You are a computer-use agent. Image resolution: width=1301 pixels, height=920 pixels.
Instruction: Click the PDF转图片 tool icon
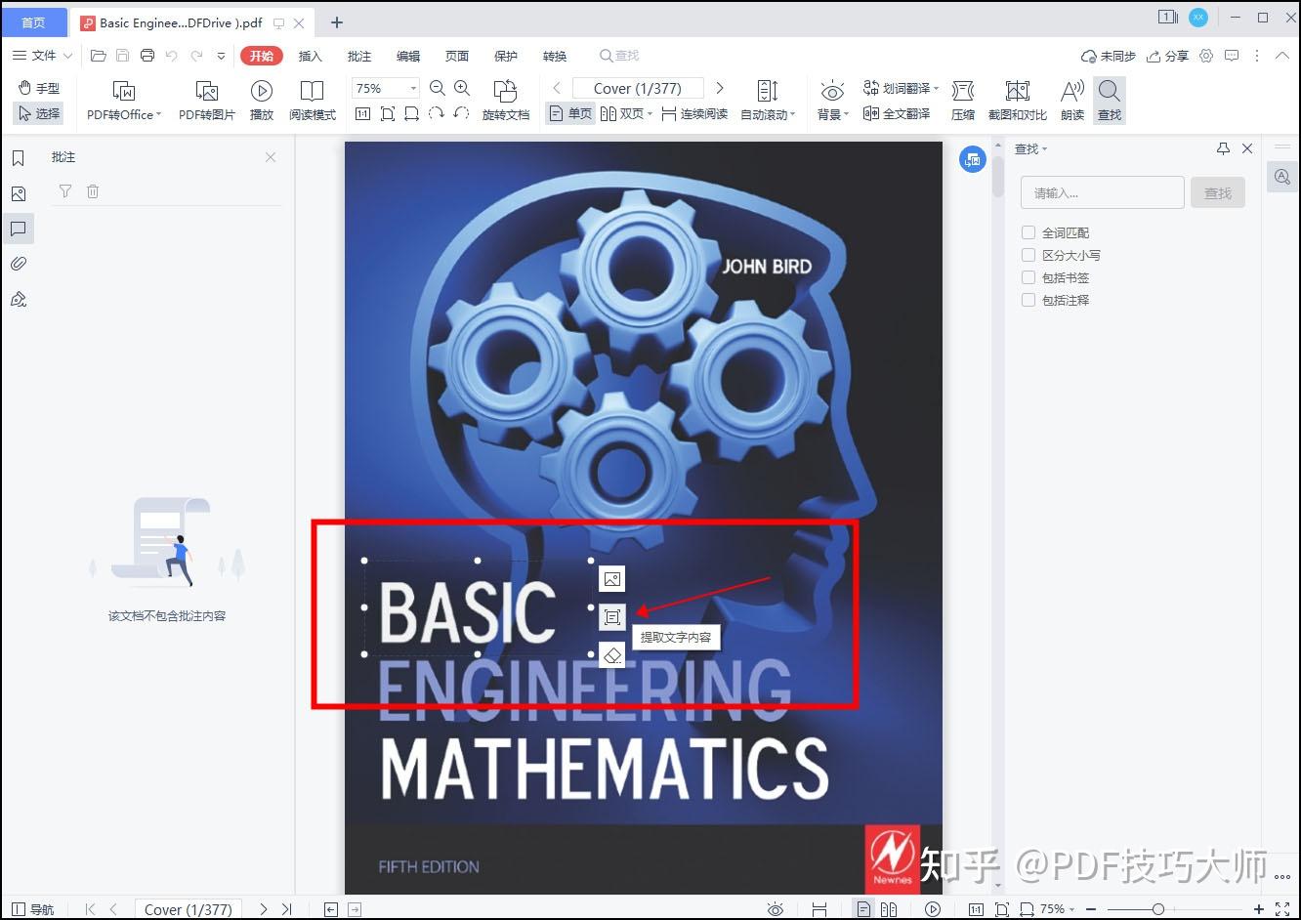point(206,92)
